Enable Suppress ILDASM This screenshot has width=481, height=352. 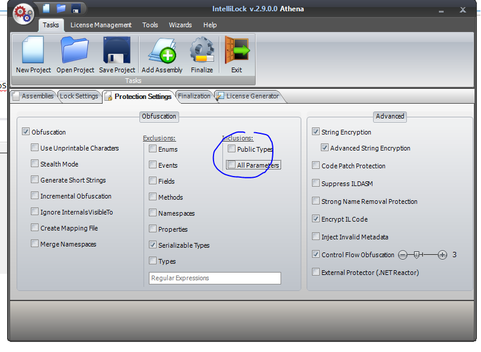[316, 183]
